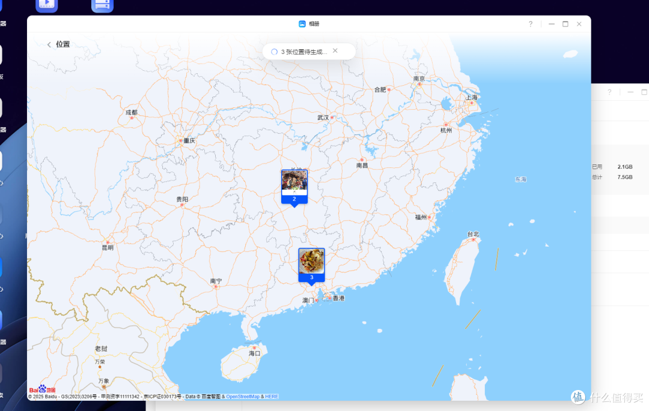Screen dimensions: 649x411
Task: Click the Album app icon in title bar
Action: (302, 24)
